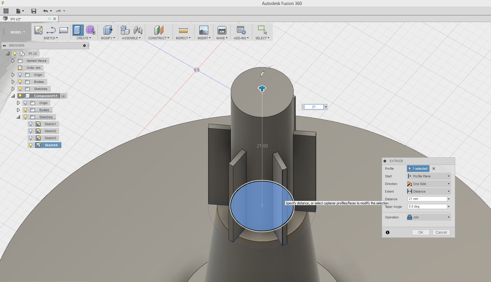Open the Start Profile Plane dropdown
The image size is (491, 282).
[x=429, y=176]
